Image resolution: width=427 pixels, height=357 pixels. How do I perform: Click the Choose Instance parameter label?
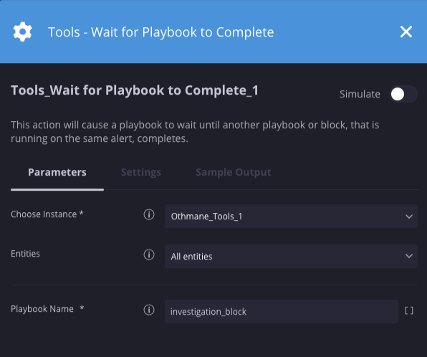click(44, 214)
